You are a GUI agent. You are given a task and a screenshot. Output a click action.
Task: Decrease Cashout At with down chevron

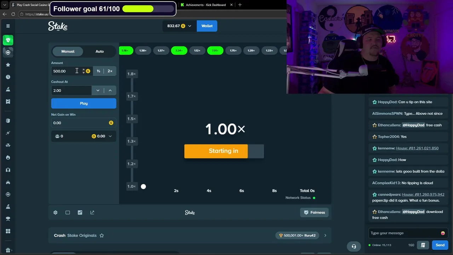(x=98, y=91)
